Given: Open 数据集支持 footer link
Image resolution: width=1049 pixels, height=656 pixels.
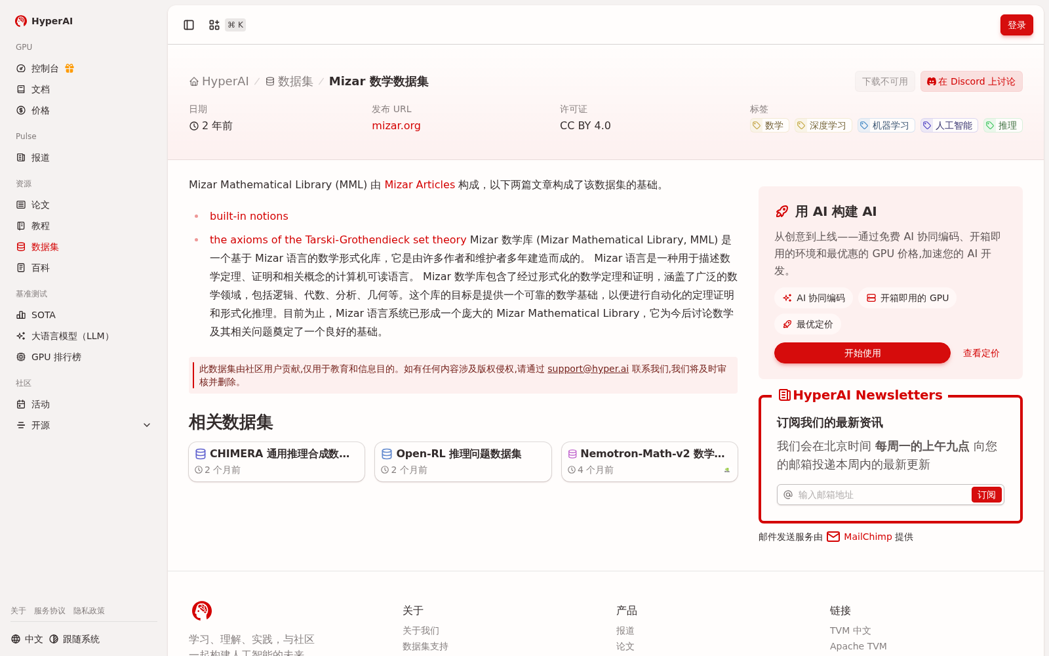Looking at the screenshot, I should coord(426,646).
